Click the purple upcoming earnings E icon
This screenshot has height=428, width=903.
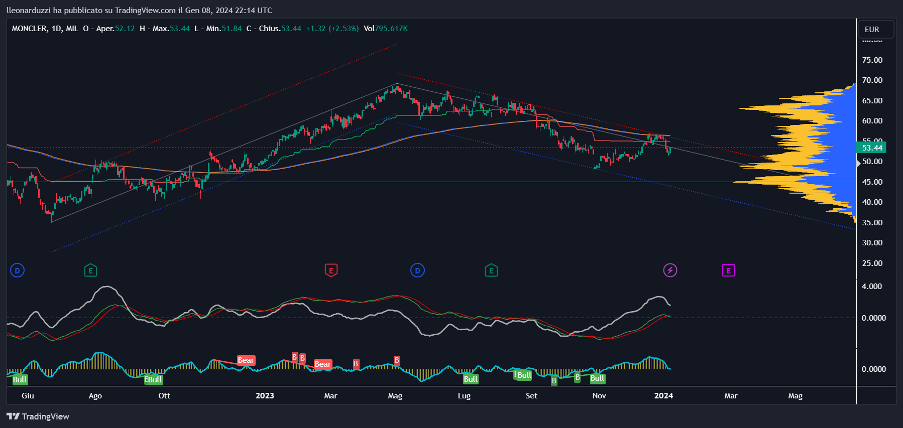click(x=728, y=270)
